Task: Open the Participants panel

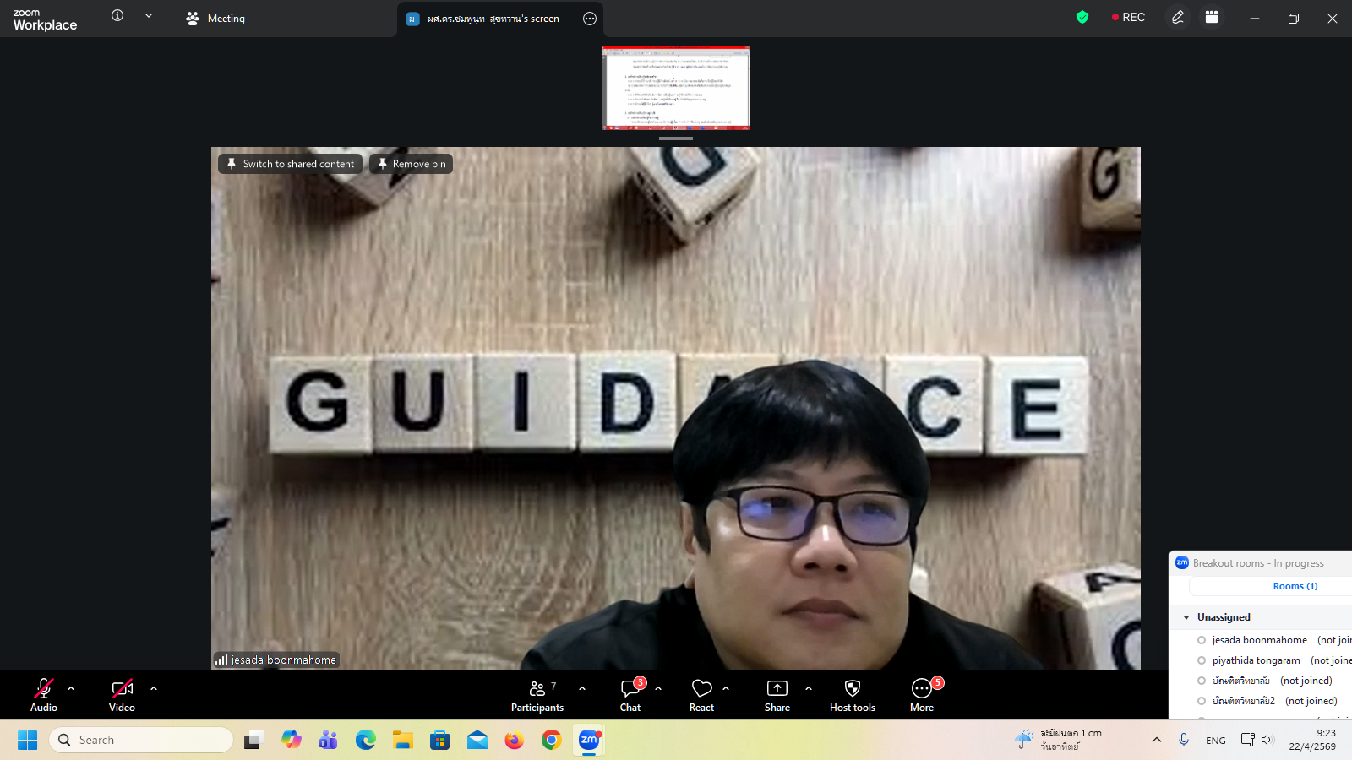Action: point(537,696)
